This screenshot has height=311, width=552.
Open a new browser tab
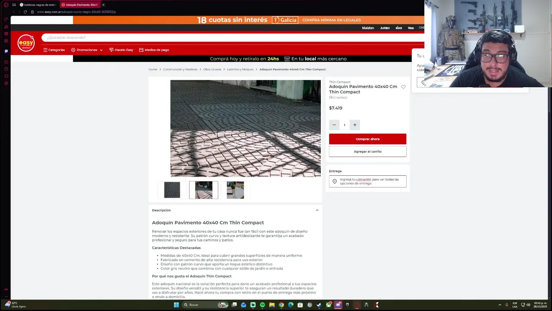(103, 5)
